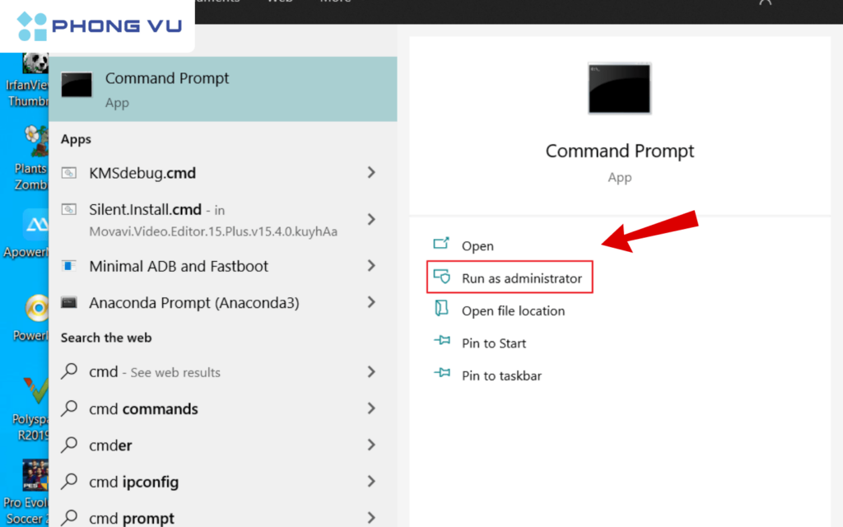The width and height of the screenshot is (843, 527).
Task: Expand the Minimal ADB and Fastboot chevron
Action: pyautogui.click(x=371, y=266)
